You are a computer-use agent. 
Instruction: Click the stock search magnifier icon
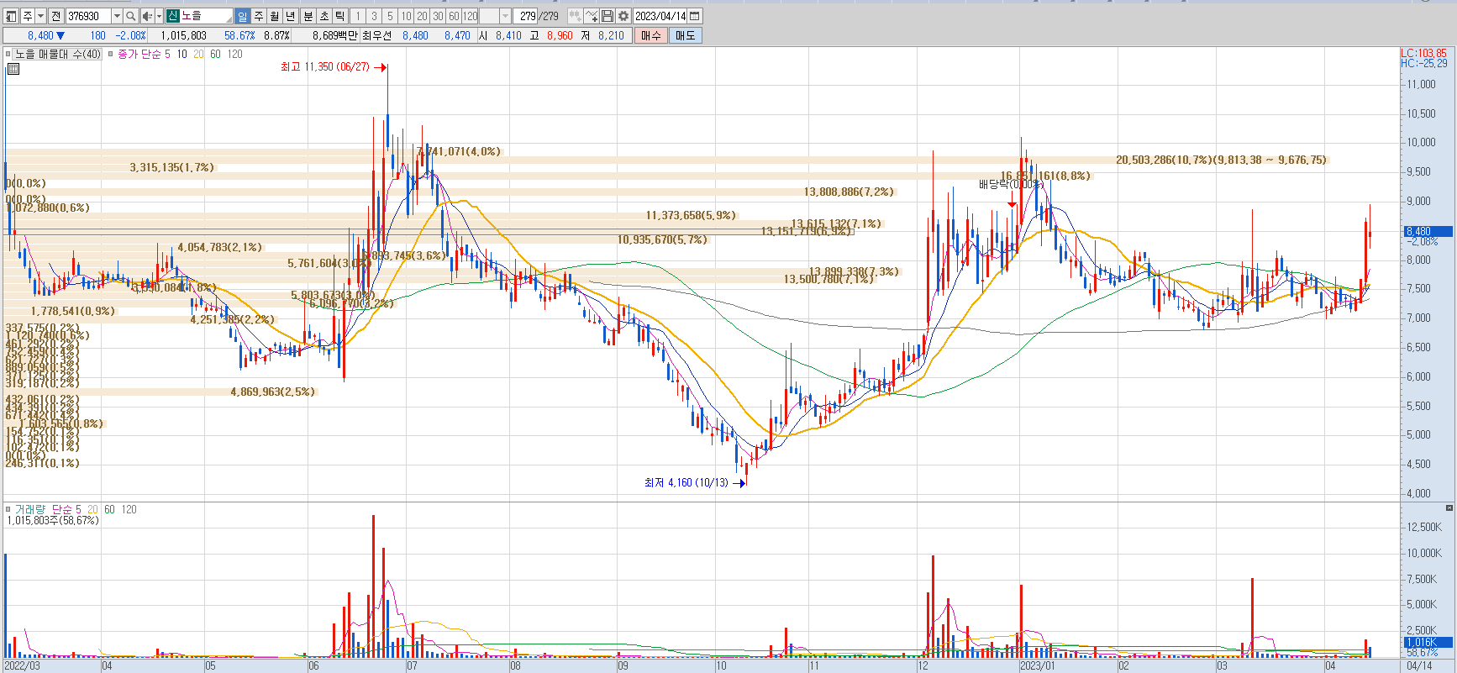(x=130, y=16)
